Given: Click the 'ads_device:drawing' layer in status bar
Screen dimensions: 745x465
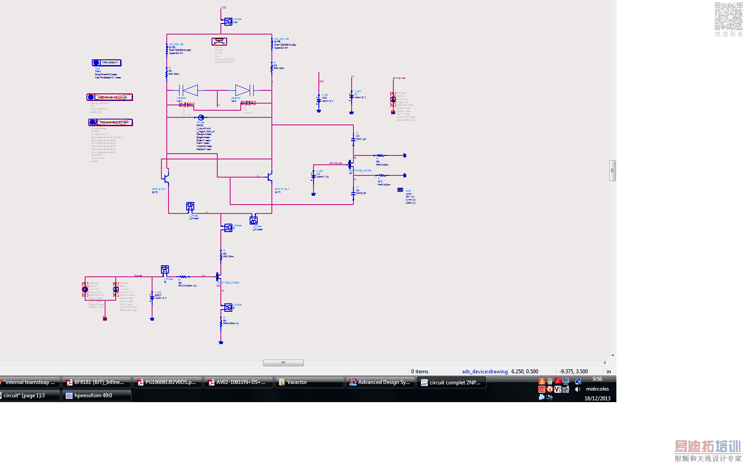Looking at the screenshot, I should point(485,372).
